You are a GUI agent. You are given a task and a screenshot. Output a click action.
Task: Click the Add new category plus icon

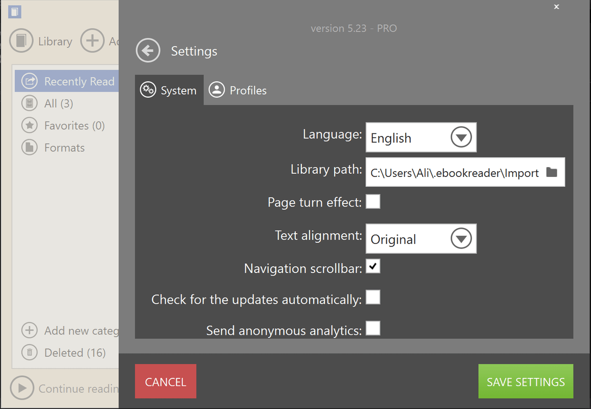click(30, 330)
